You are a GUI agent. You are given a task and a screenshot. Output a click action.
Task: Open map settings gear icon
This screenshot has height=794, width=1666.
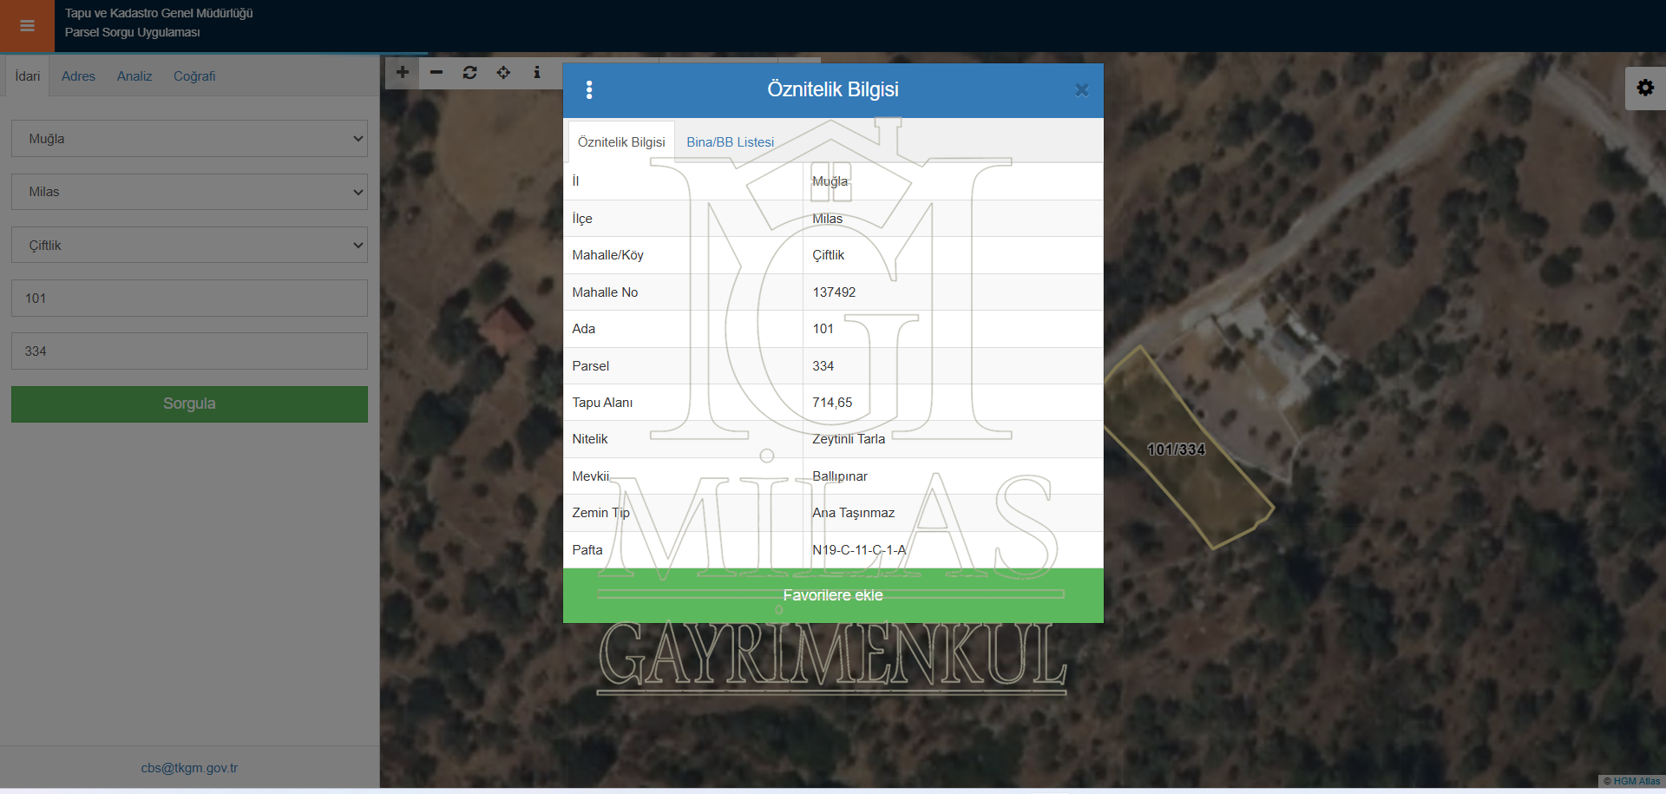tap(1645, 89)
